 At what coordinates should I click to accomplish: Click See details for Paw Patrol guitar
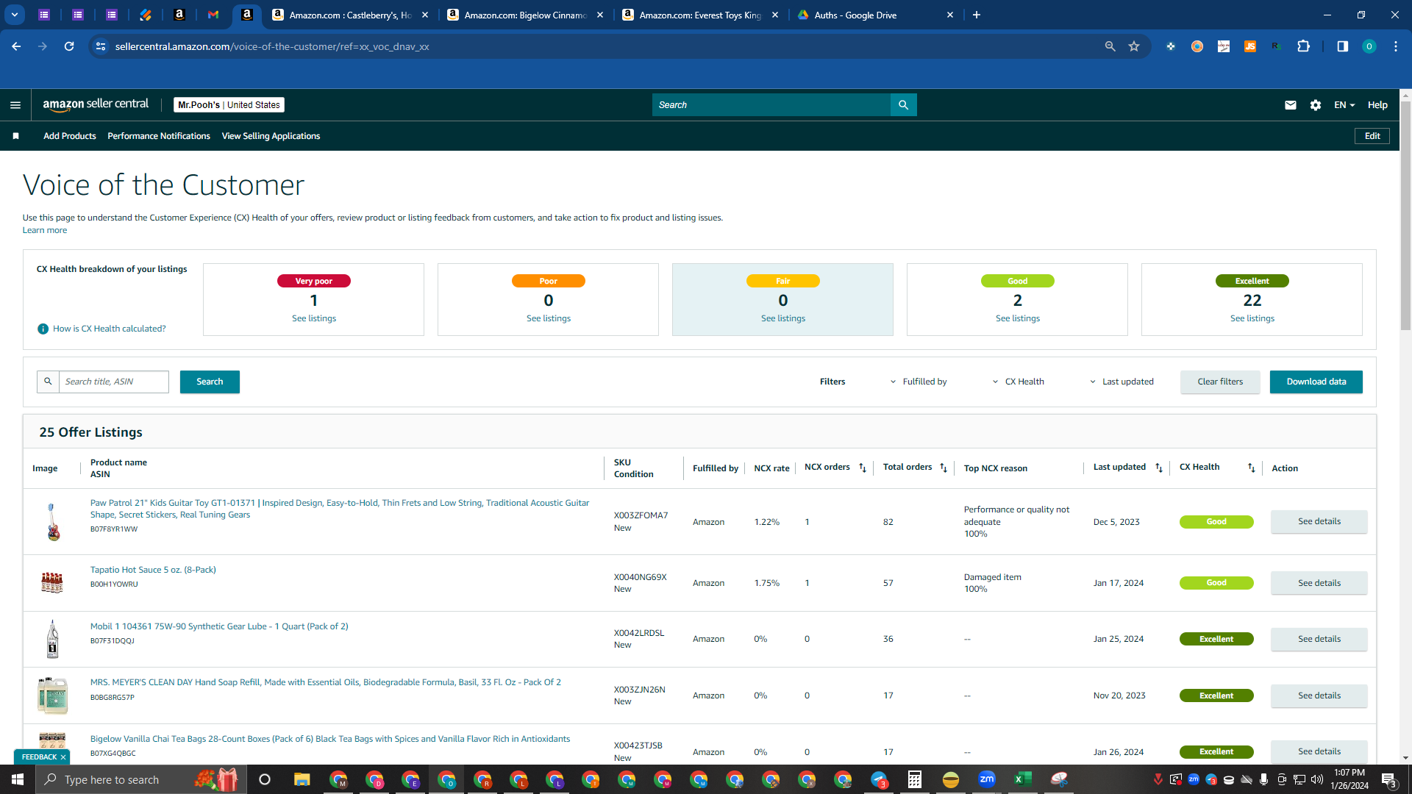[x=1319, y=521]
